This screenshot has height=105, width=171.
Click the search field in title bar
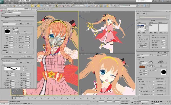click(x=144, y=1)
